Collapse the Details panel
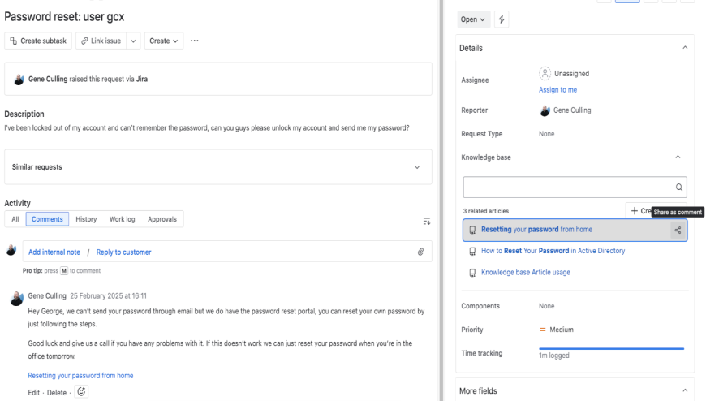 pyautogui.click(x=685, y=48)
